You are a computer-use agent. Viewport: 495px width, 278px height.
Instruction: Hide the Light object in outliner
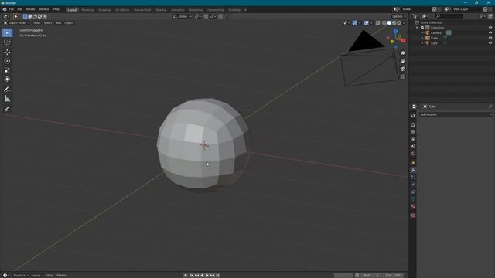click(490, 43)
